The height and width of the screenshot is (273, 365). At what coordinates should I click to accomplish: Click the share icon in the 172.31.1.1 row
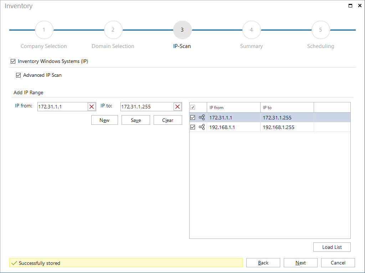[x=202, y=117]
